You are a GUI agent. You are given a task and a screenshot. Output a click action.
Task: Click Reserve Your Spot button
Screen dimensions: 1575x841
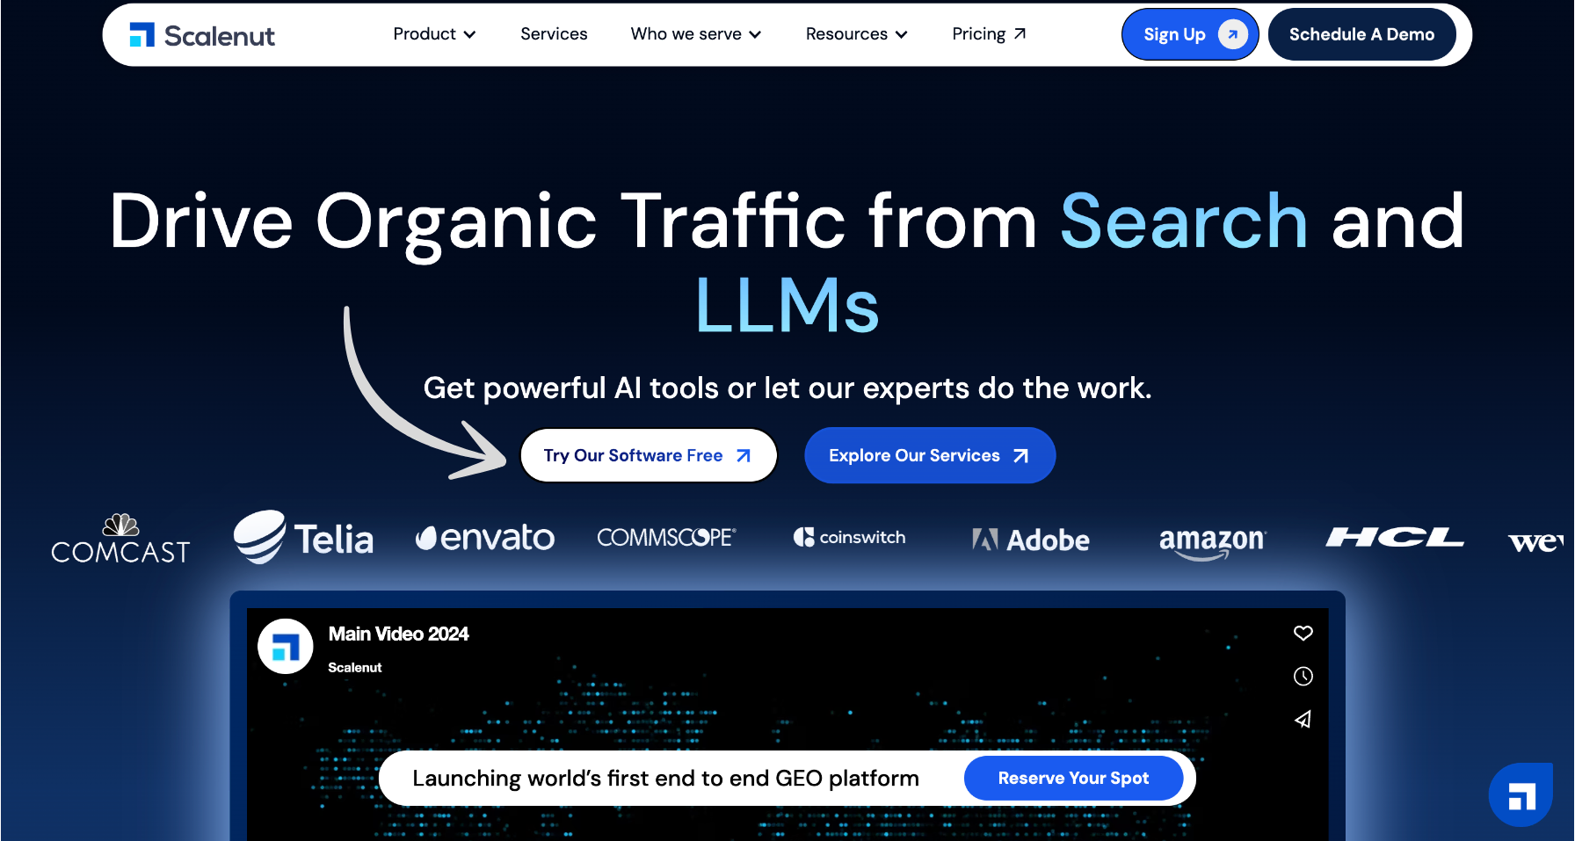point(1072,778)
